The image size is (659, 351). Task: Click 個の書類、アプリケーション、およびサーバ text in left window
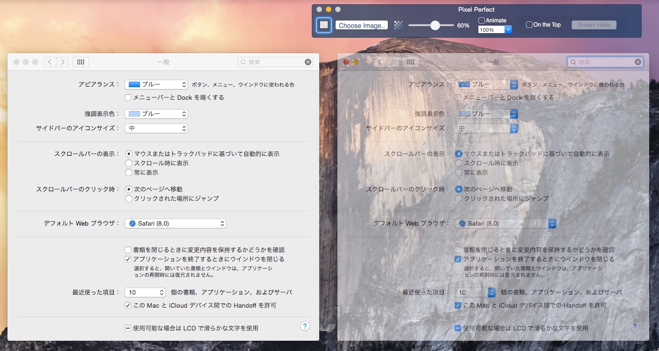coord(231,293)
